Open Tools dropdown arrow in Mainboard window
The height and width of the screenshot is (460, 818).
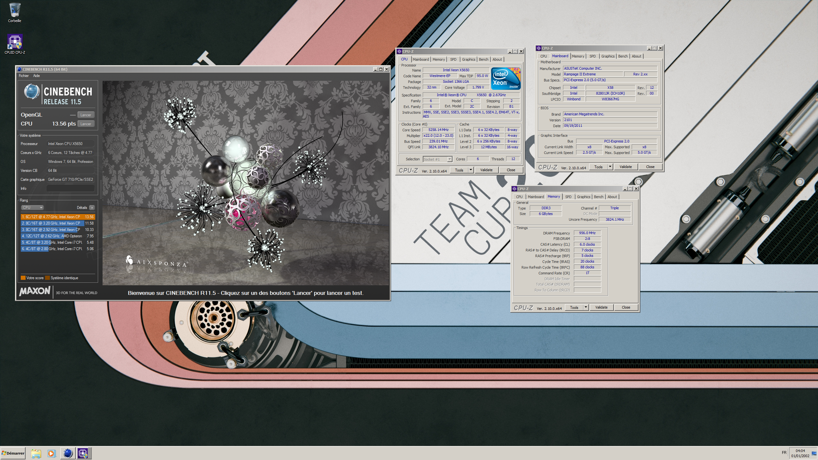[x=610, y=167]
